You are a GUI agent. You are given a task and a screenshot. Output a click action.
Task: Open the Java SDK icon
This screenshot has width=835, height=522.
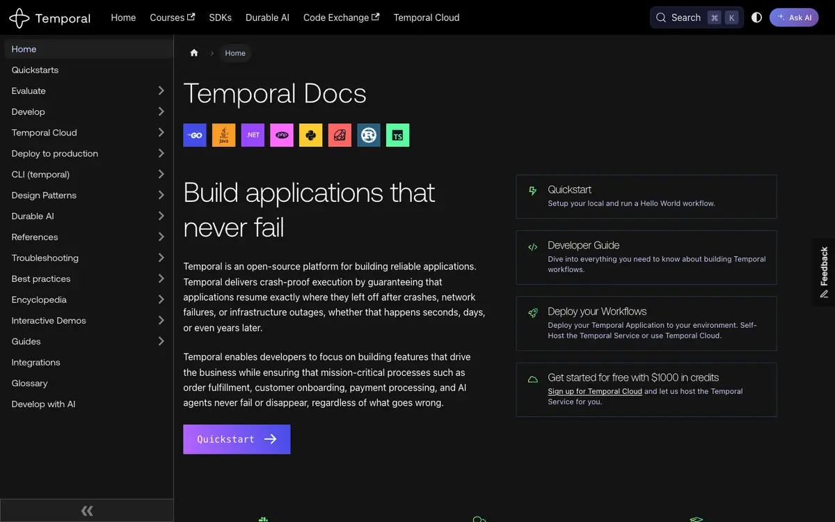click(x=223, y=135)
